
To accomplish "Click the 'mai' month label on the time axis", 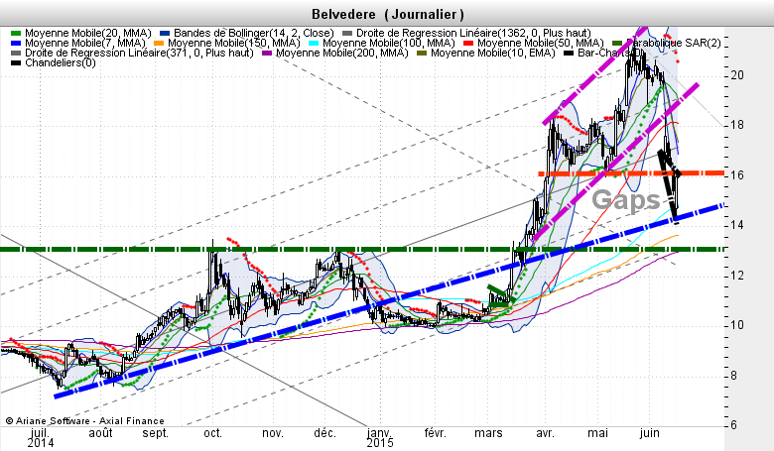I will (x=597, y=433).
